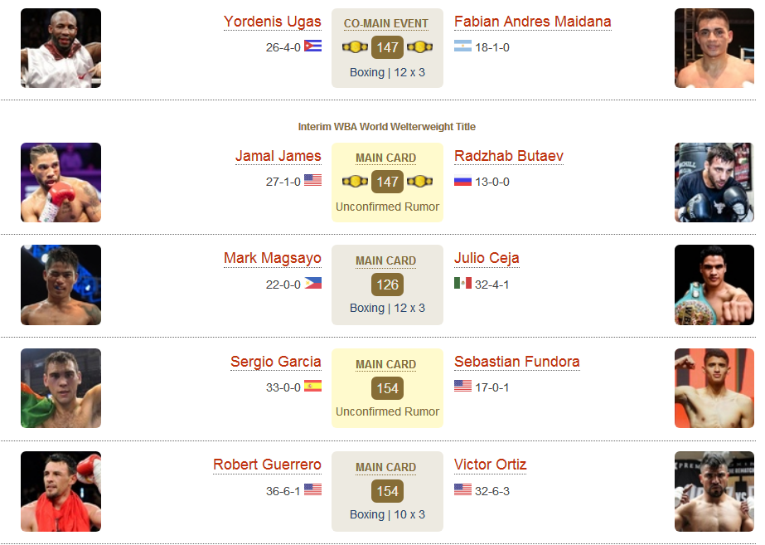Click the right title belt icon in James bout
This screenshot has width=765, height=545.
click(419, 181)
